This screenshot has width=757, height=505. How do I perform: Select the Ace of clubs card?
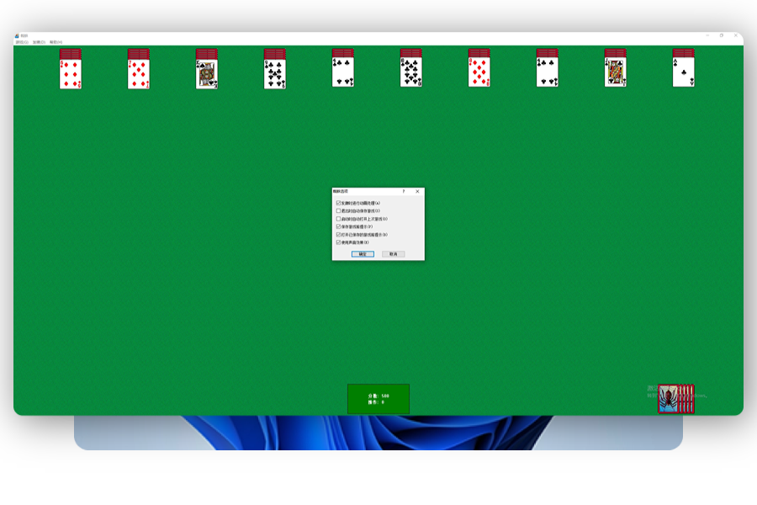tap(684, 72)
